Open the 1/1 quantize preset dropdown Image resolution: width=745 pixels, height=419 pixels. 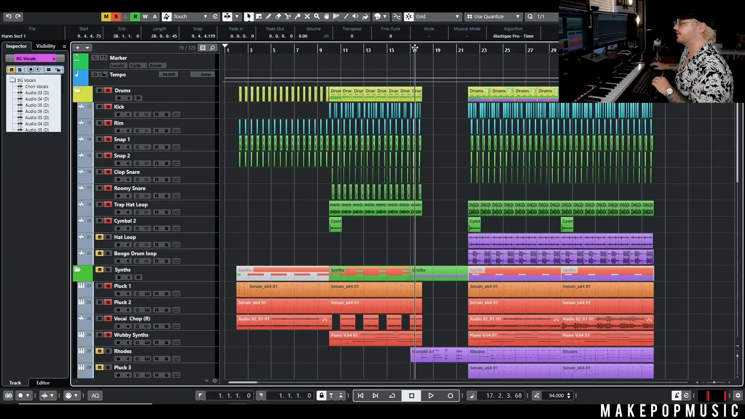[547, 16]
